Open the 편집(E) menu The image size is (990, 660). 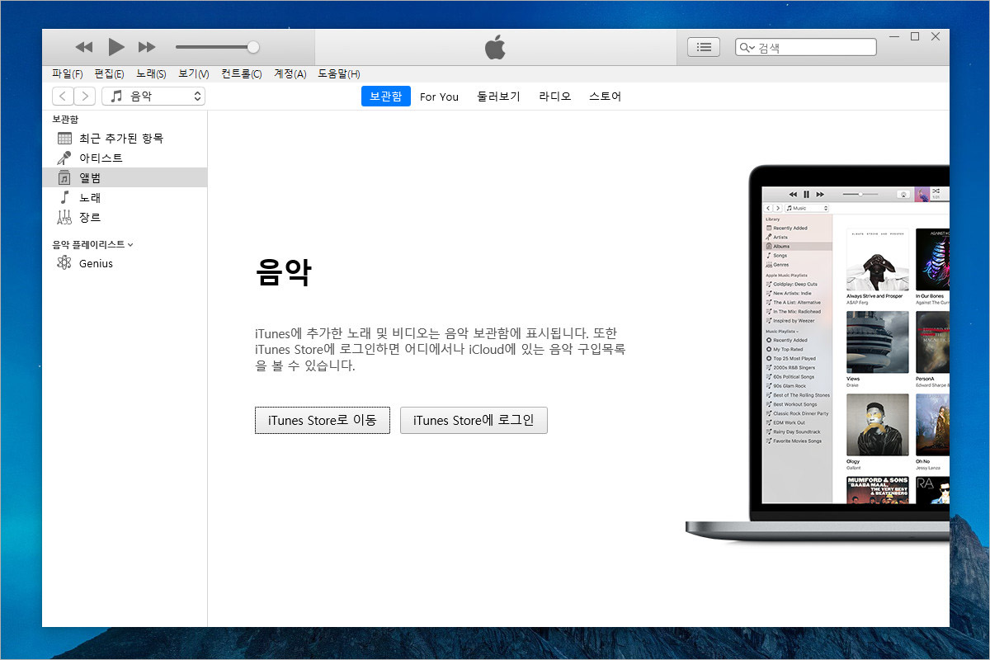(x=109, y=74)
